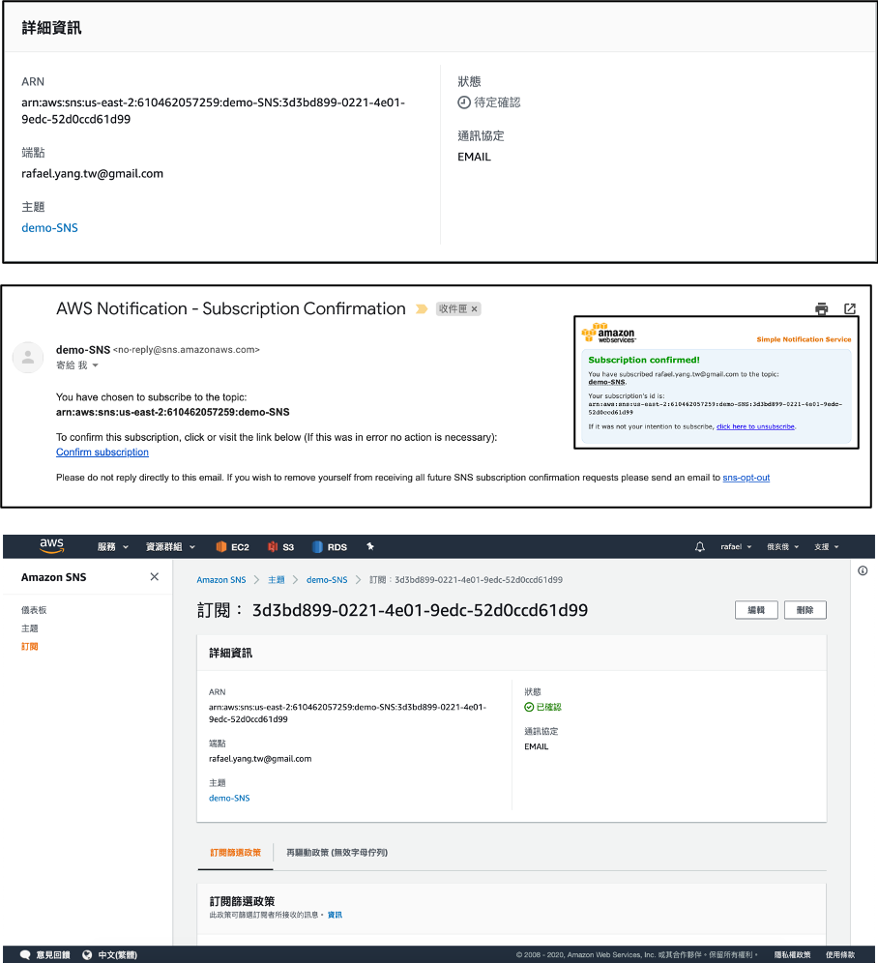
Task: Expand the email recipient details arrow
Action: [95, 365]
